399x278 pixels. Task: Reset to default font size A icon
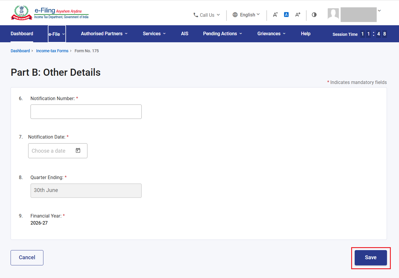pyautogui.click(x=286, y=15)
